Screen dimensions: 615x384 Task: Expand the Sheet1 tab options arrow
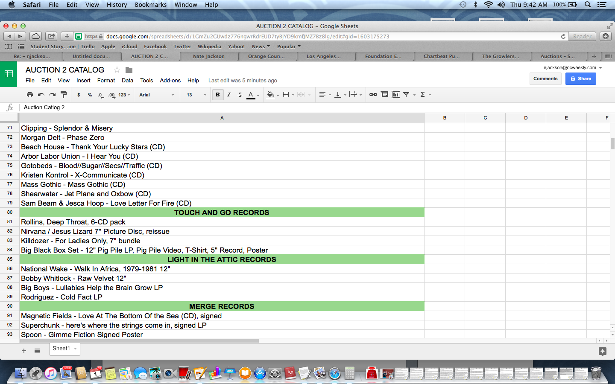click(x=76, y=349)
